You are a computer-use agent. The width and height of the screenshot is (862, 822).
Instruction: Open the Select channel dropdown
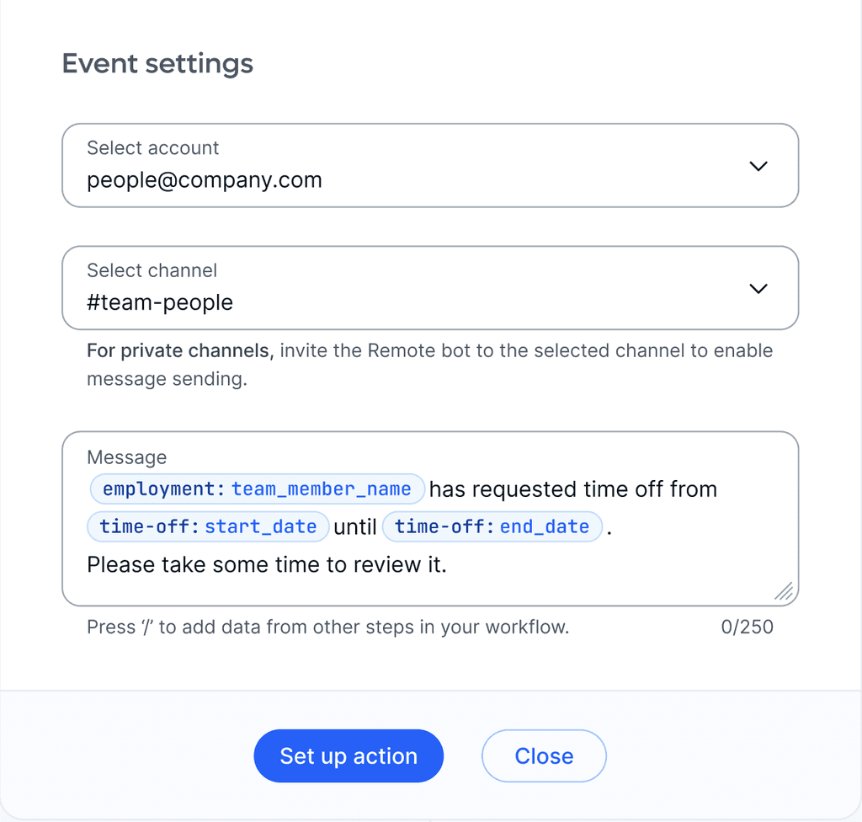coord(429,288)
